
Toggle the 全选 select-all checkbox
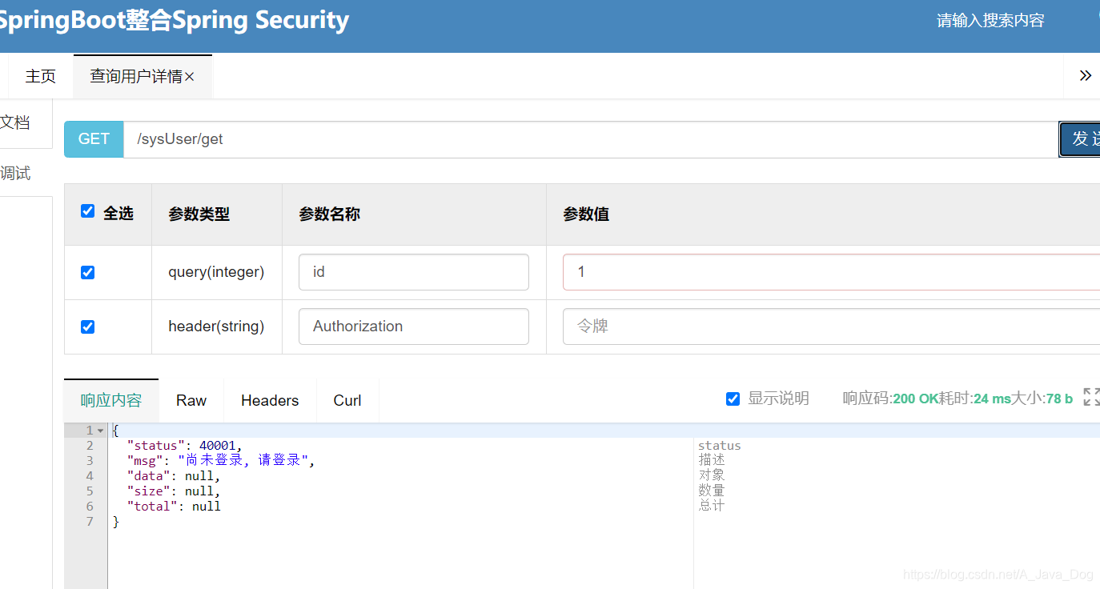88,211
